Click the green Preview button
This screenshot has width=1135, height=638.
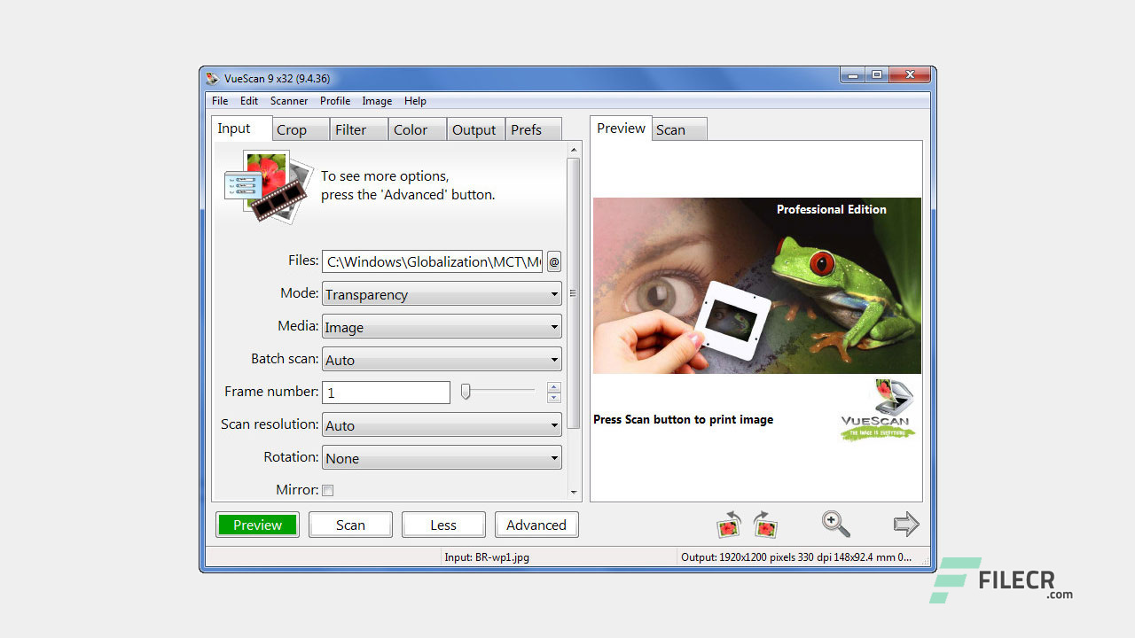pyautogui.click(x=257, y=525)
